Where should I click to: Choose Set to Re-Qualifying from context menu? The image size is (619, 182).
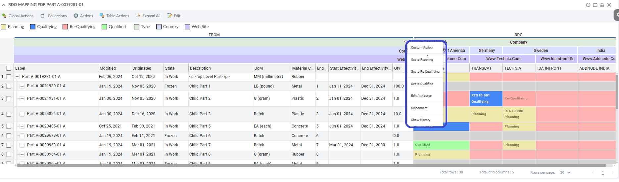click(x=425, y=72)
